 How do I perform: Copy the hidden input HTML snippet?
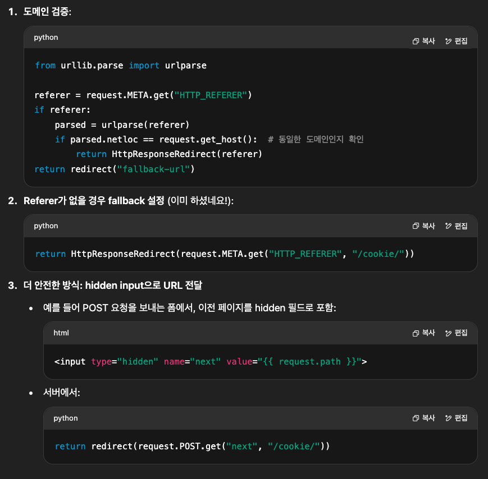tap(423, 333)
